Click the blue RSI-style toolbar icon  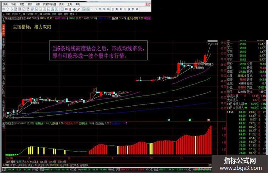(x=66, y=9)
